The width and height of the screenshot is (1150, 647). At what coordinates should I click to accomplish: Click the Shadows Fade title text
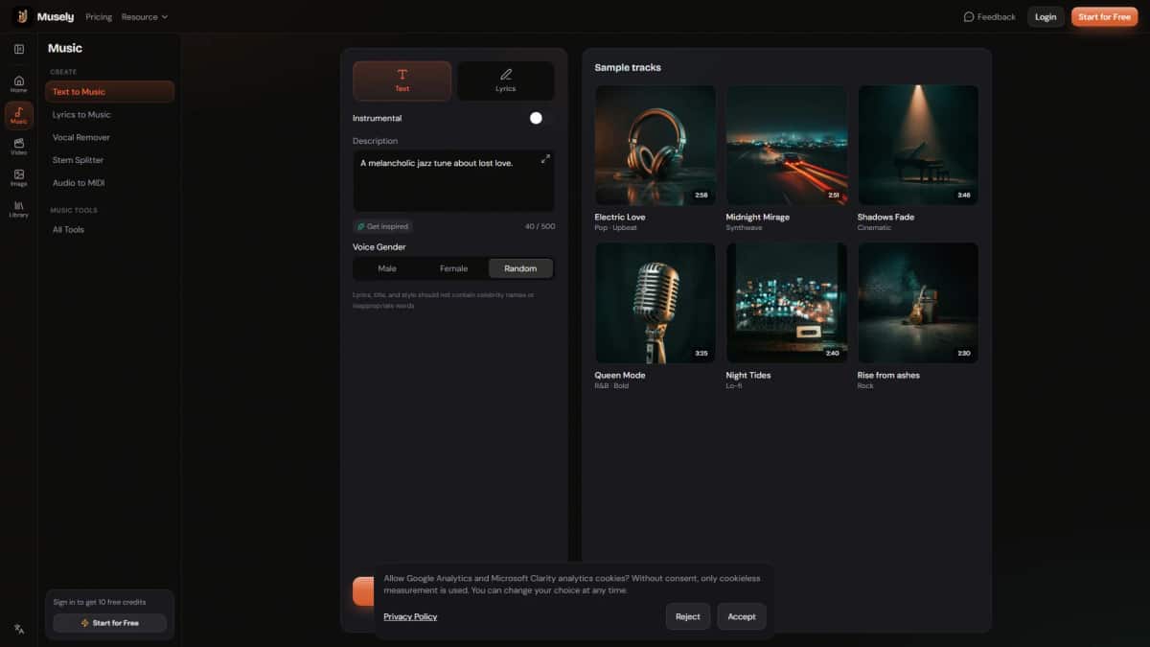click(885, 217)
